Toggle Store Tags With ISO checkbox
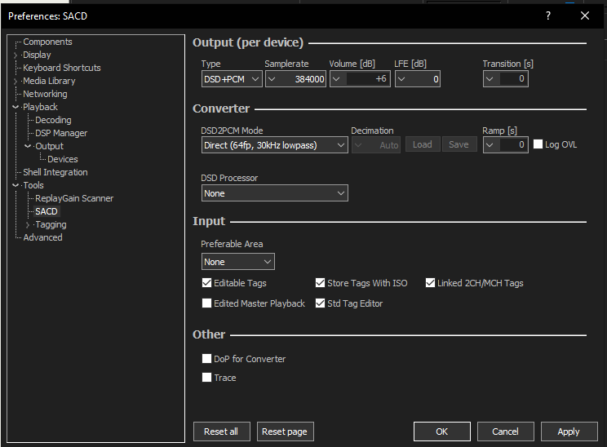Viewport: 607px width, 447px height. [x=321, y=284]
